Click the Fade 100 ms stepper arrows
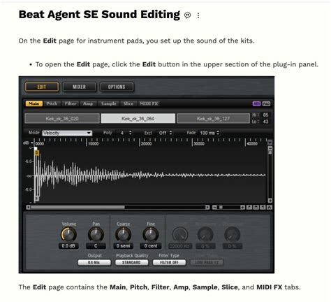 218,133
